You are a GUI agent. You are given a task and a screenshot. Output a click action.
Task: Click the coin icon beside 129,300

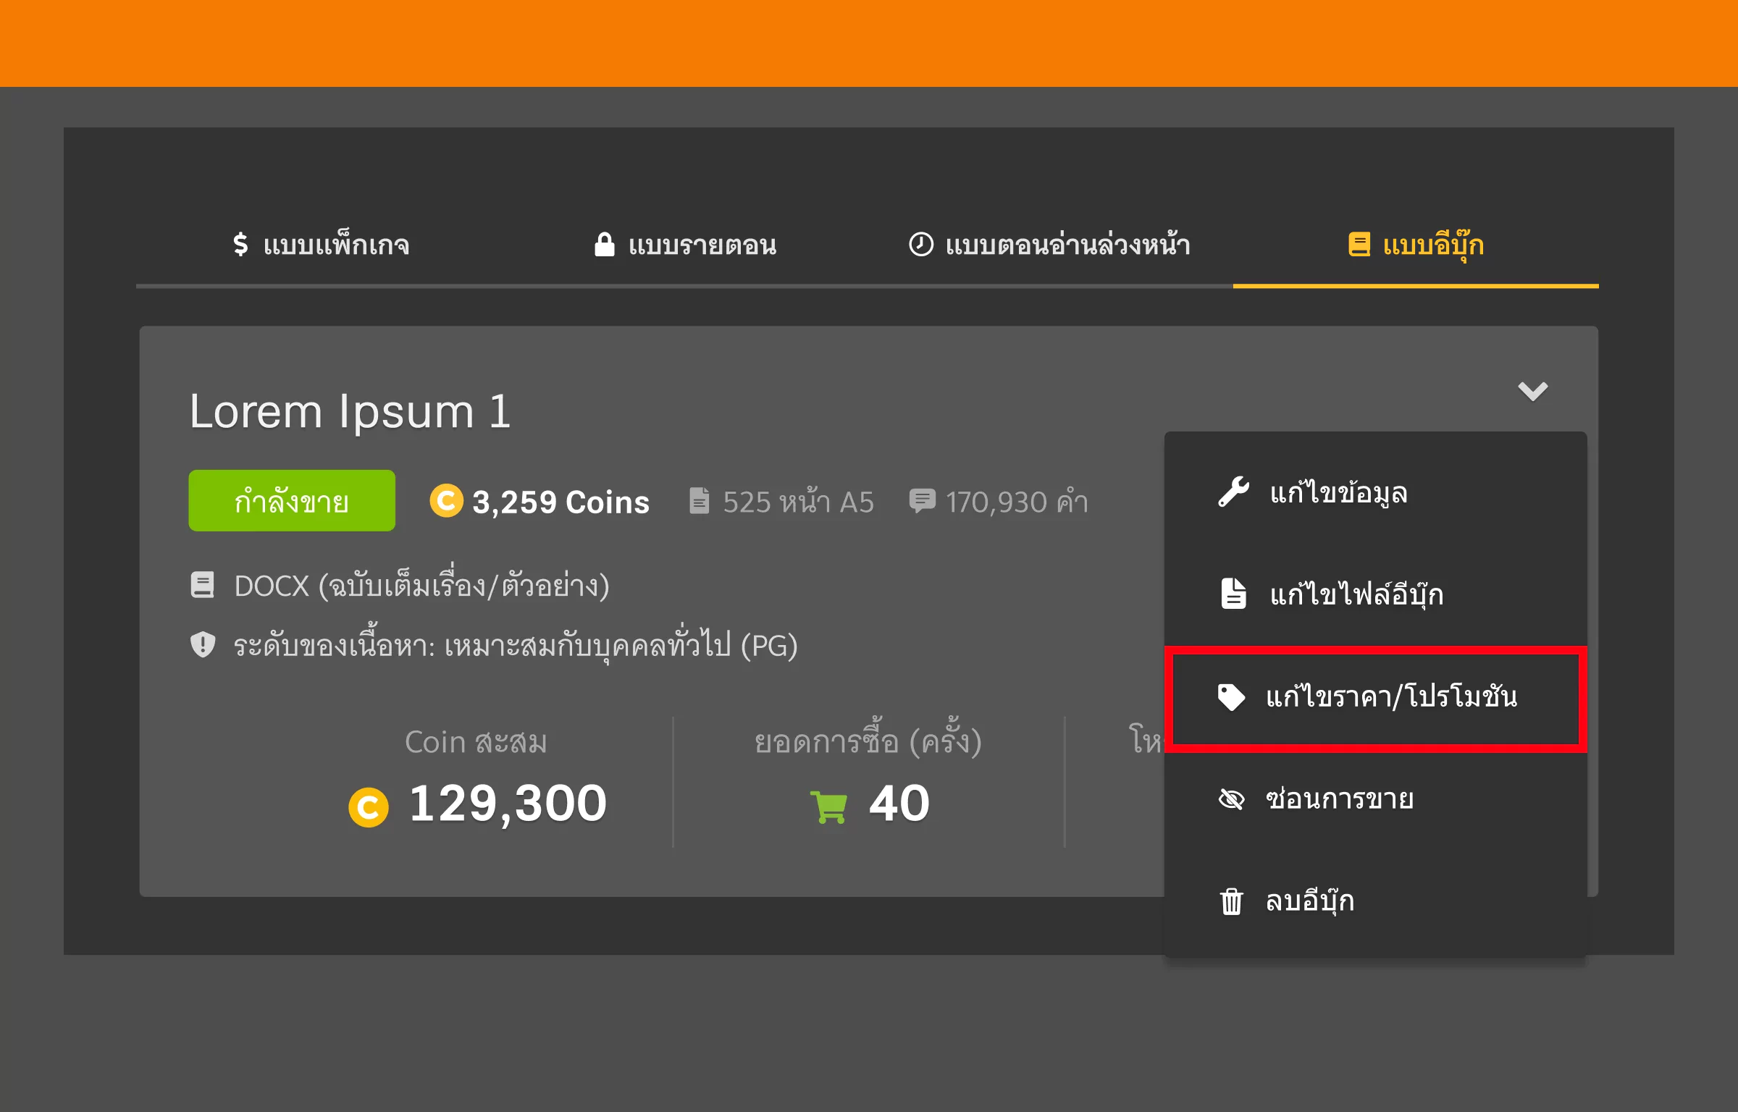(x=369, y=807)
